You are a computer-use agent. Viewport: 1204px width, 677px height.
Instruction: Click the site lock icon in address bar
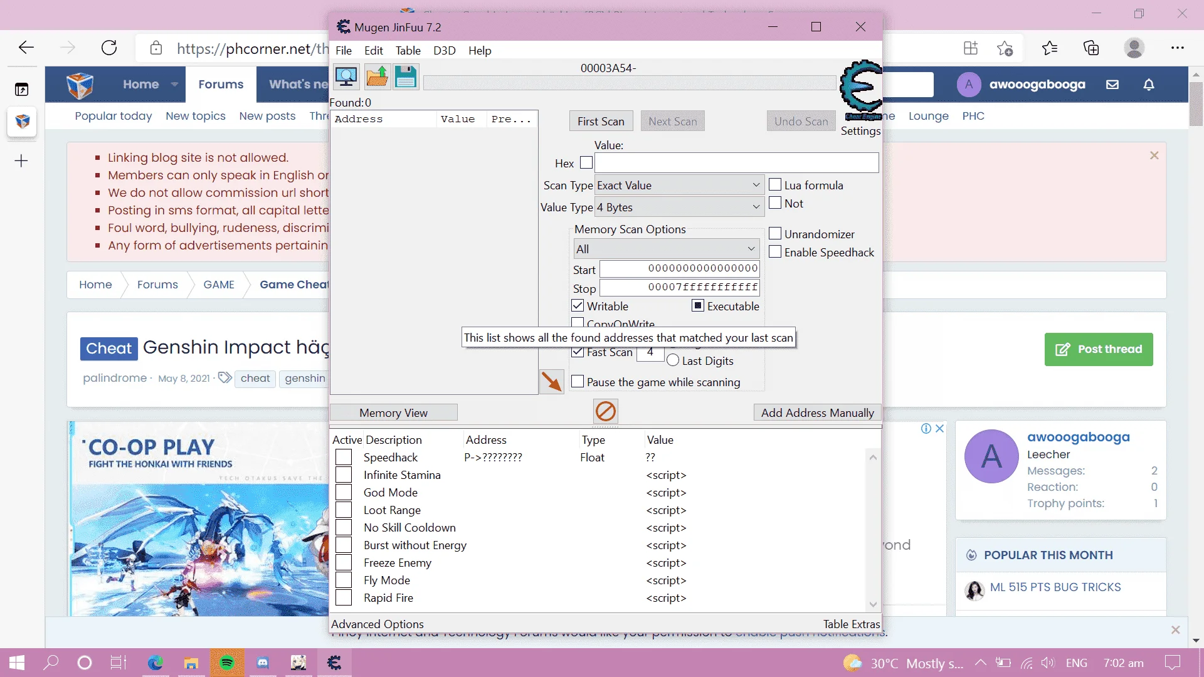[x=156, y=48]
